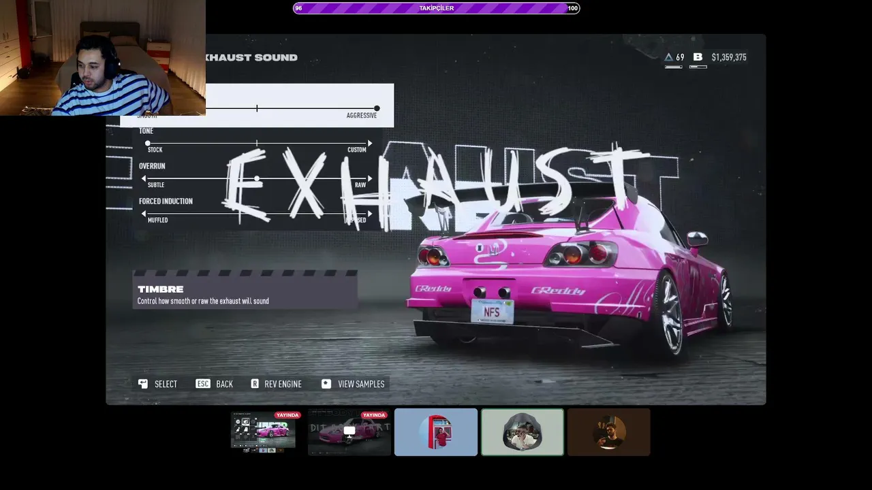Click the Overrun slider handle

(257, 179)
